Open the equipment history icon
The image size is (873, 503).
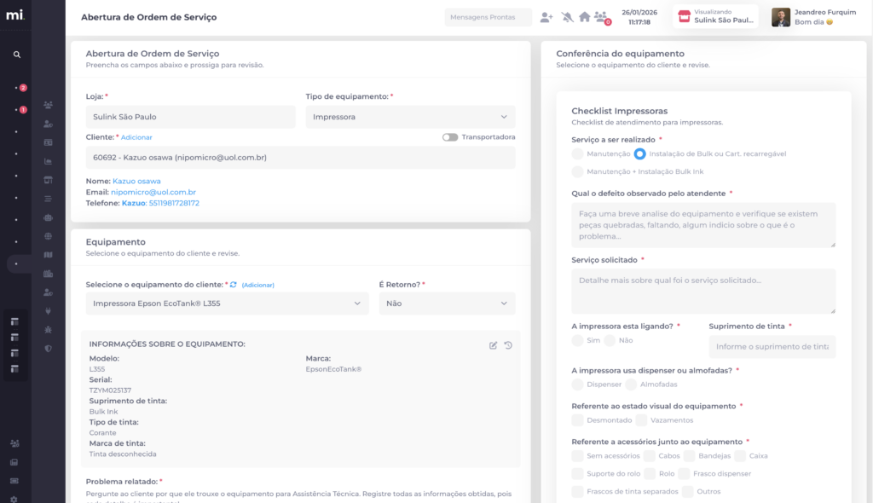tap(508, 345)
